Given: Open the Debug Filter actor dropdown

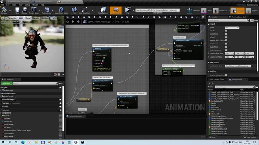Looking at the screenshot, I should [157, 10].
